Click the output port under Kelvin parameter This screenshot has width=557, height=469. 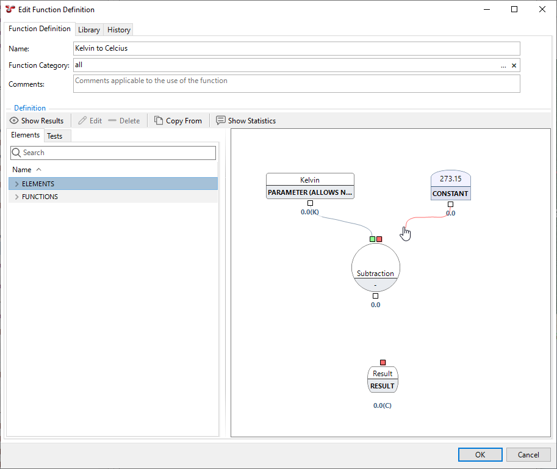310,203
